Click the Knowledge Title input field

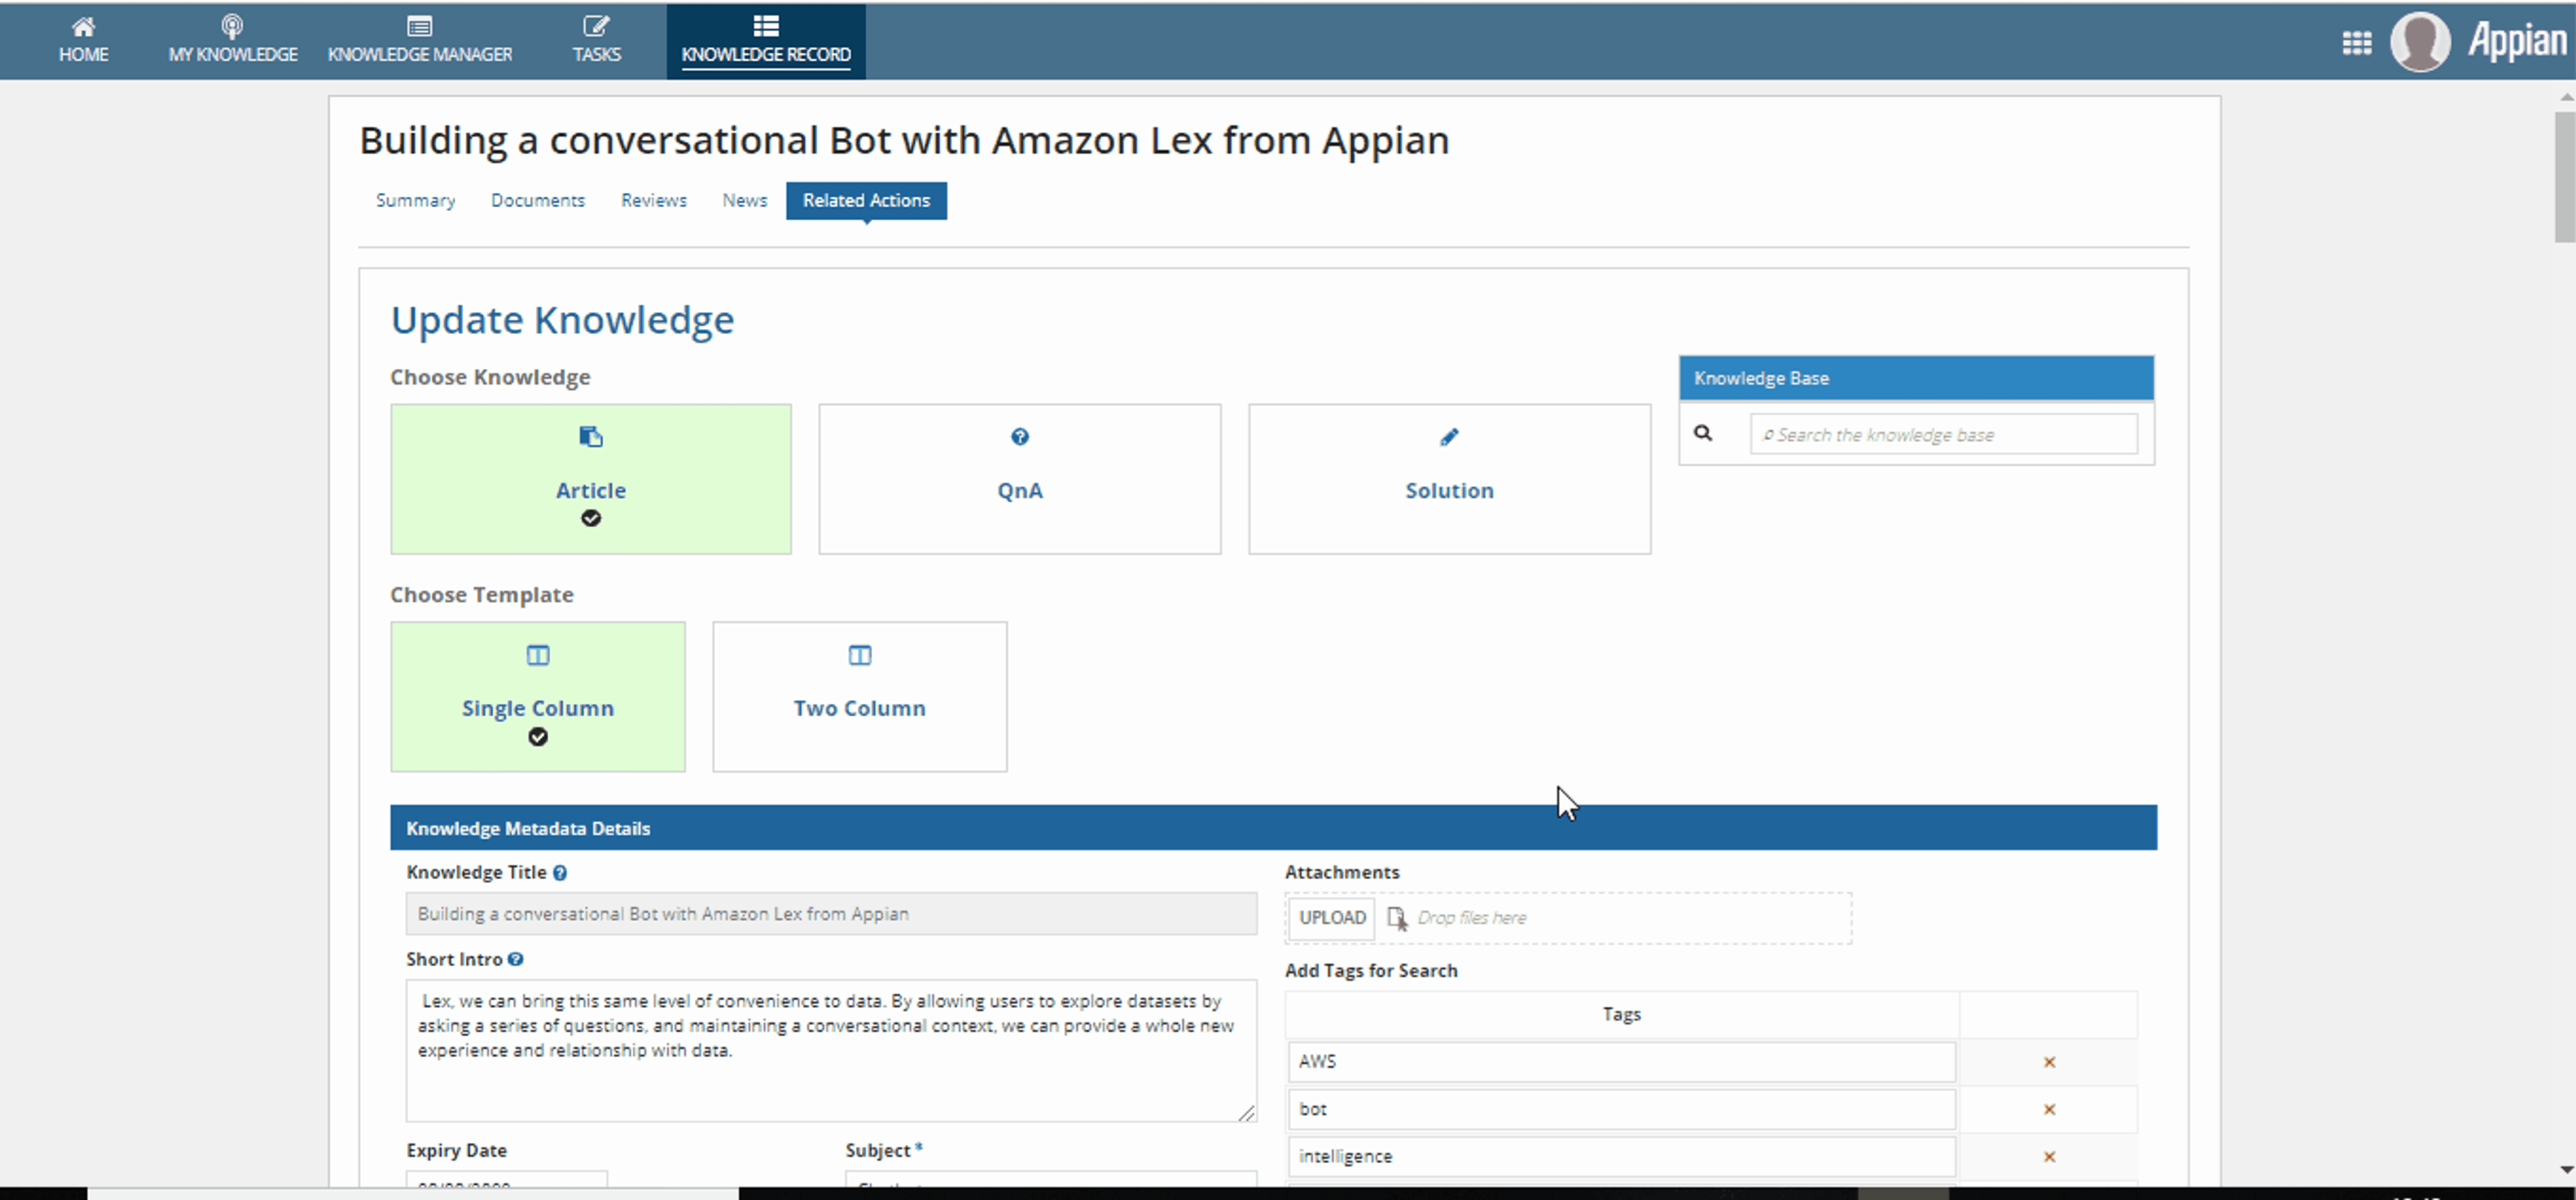coord(831,913)
